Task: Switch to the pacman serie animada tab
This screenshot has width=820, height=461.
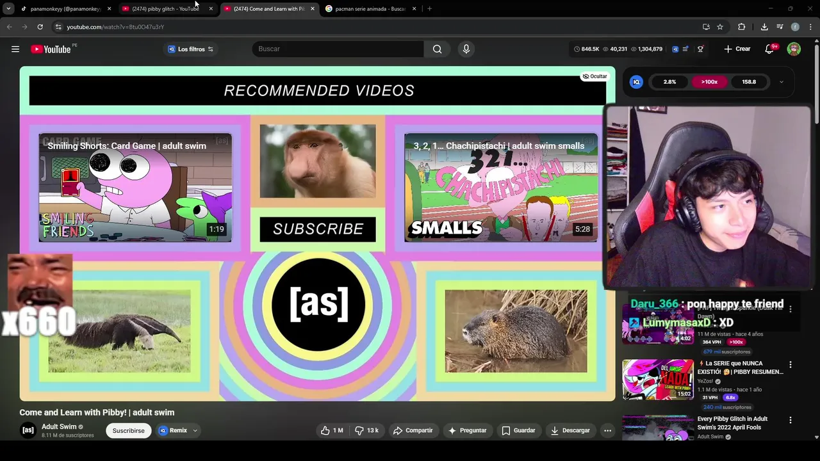Action: [371, 9]
